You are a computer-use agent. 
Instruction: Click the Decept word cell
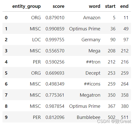tap(93, 73)
